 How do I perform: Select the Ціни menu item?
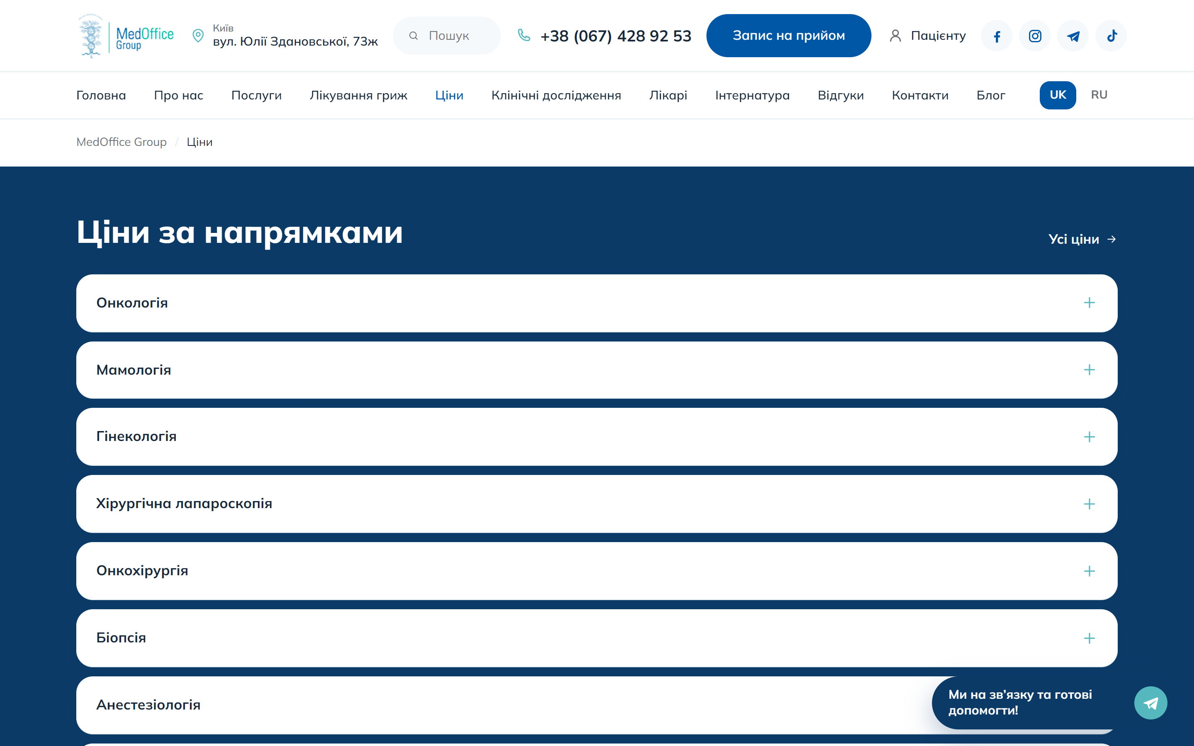click(449, 95)
